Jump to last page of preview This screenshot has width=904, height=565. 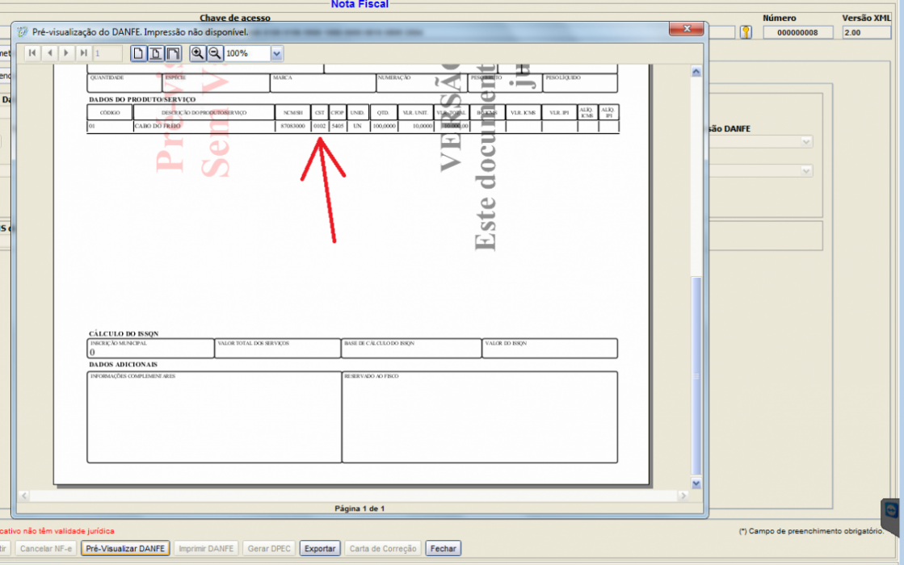(x=83, y=53)
